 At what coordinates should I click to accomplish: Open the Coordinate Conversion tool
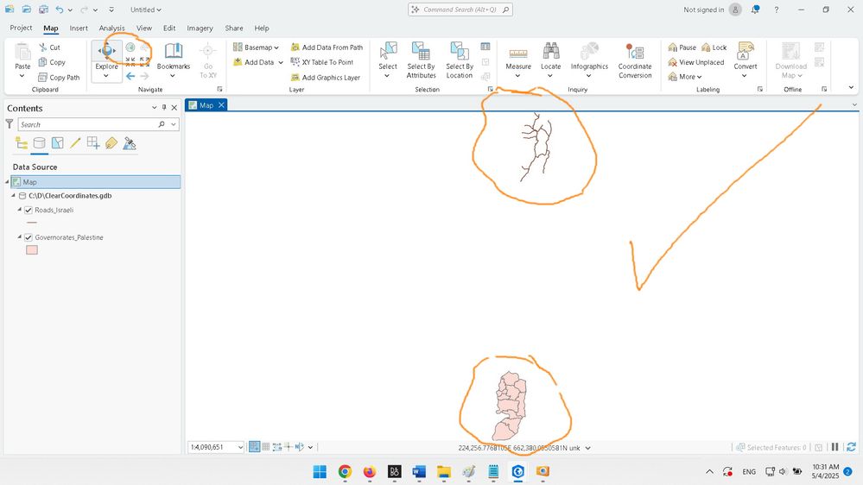pyautogui.click(x=635, y=51)
